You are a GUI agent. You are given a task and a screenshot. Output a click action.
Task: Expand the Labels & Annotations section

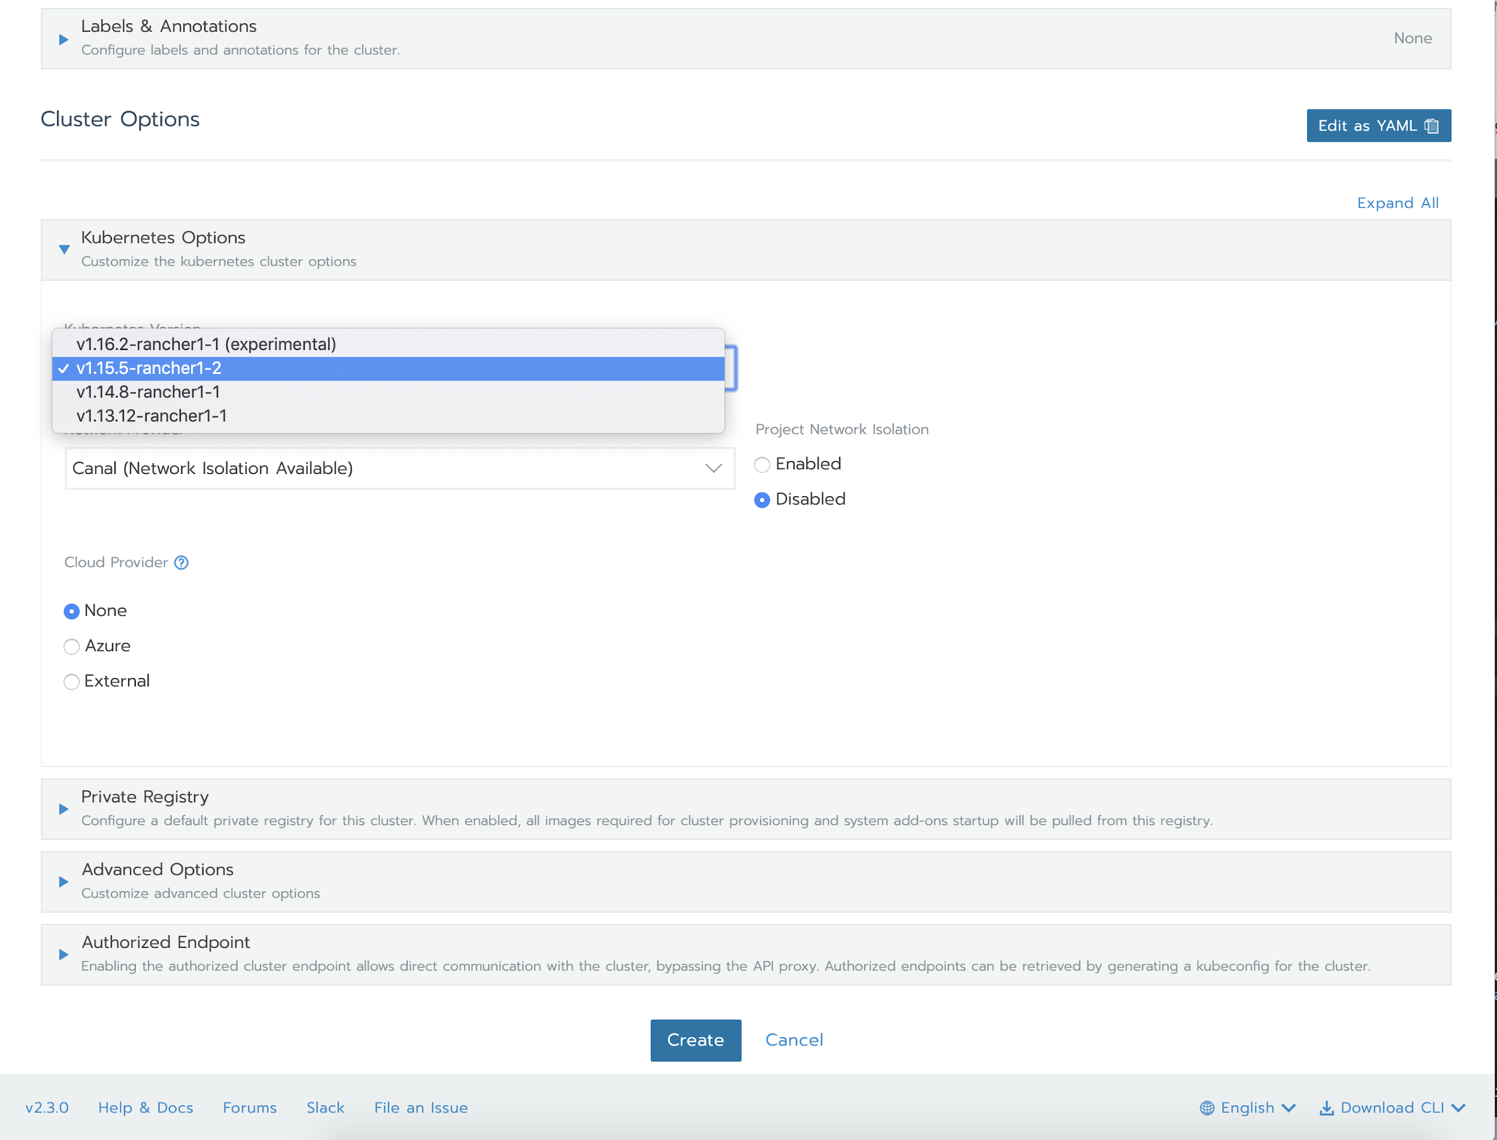tap(64, 39)
